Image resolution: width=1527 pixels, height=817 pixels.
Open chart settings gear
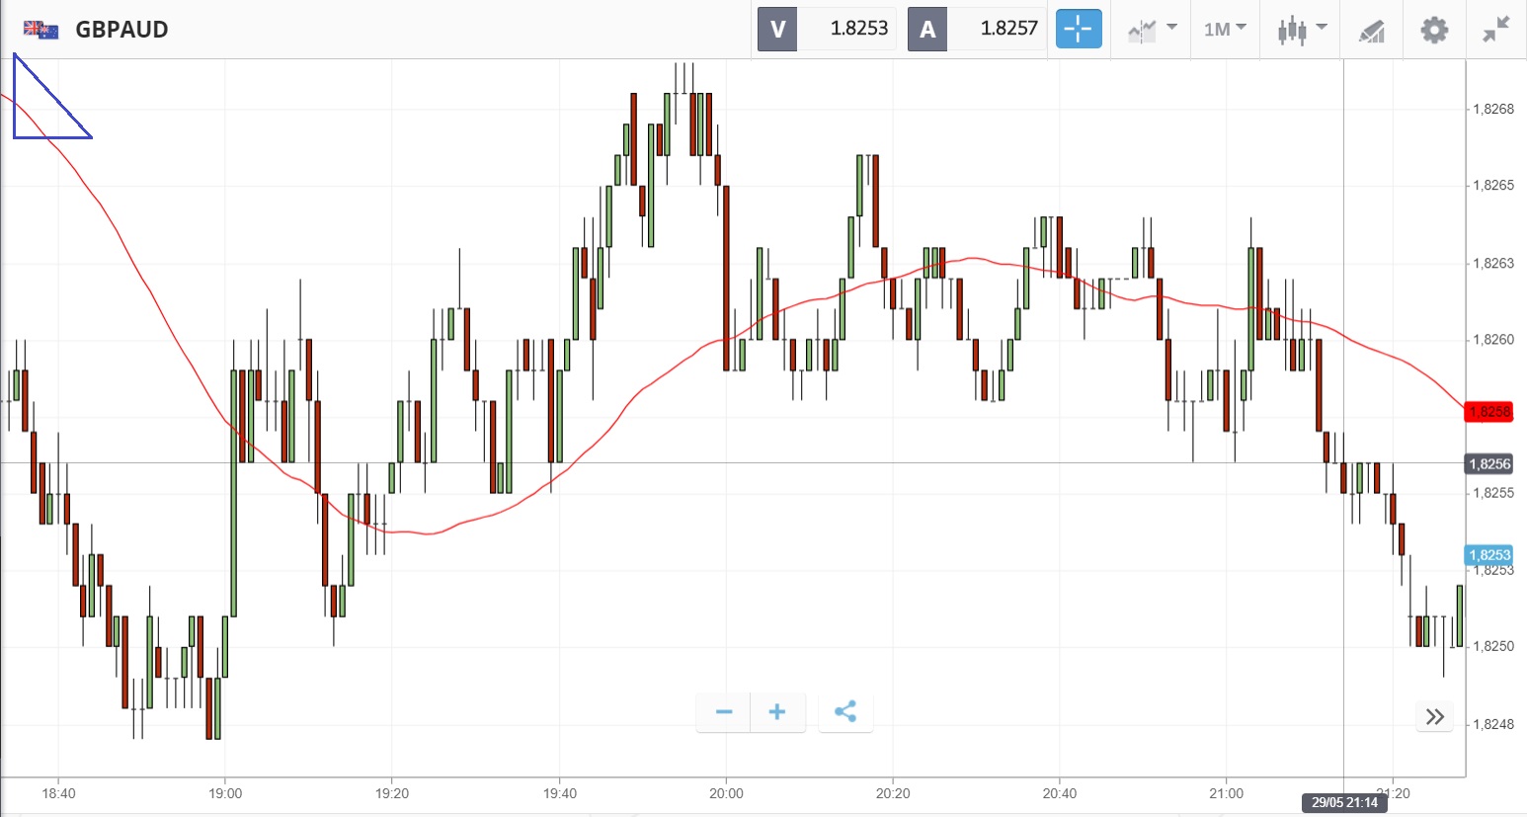pos(1434,29)
